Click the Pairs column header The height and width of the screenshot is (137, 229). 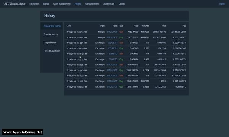(x=115, y=26)
